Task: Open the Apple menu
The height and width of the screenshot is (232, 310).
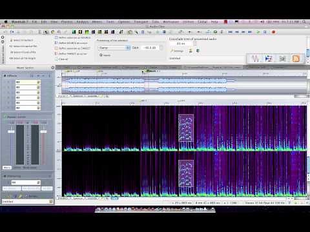Action: [6, 22]
